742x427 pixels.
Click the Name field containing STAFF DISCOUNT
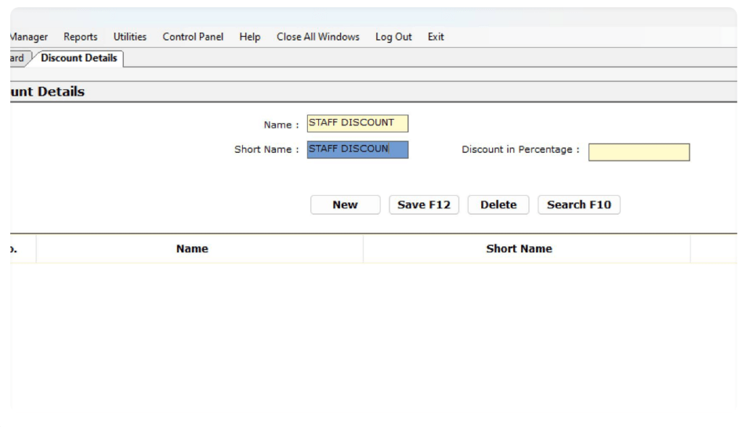[357, 123]
